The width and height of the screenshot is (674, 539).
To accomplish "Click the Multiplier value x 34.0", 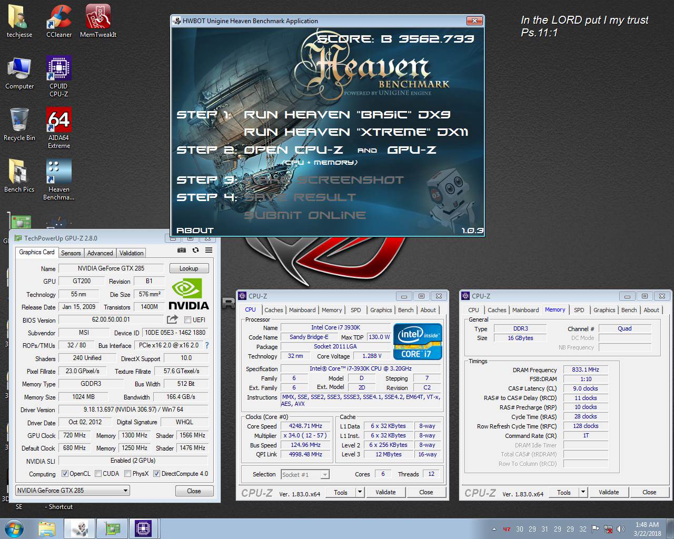I will [305, 436].
